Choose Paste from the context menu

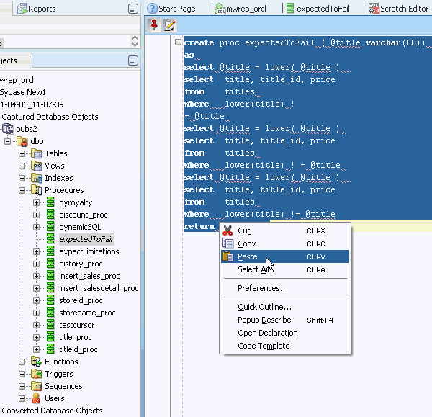point(247,256)
